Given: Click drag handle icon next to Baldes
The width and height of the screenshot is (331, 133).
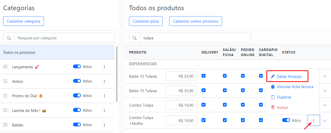Looking at the screenshot, I should click(5, 125).
